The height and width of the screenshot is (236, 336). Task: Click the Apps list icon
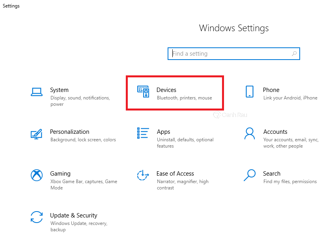point(143,133)
